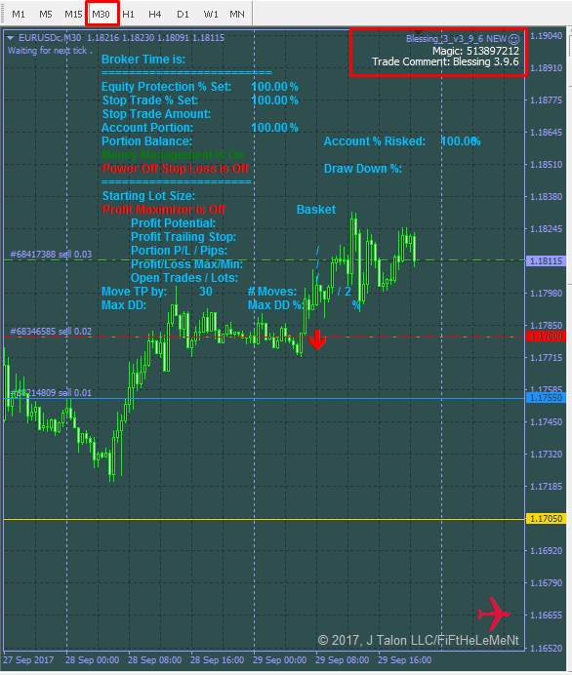
Task: Click the red 1.17800 price tag
Action: click(546, 337)
